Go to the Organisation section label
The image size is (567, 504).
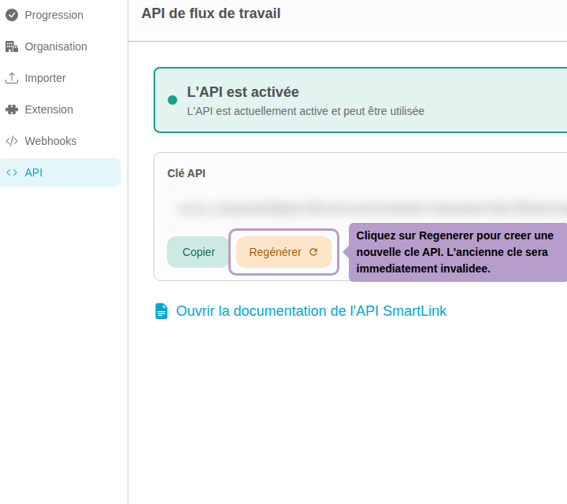click(56, 46)
